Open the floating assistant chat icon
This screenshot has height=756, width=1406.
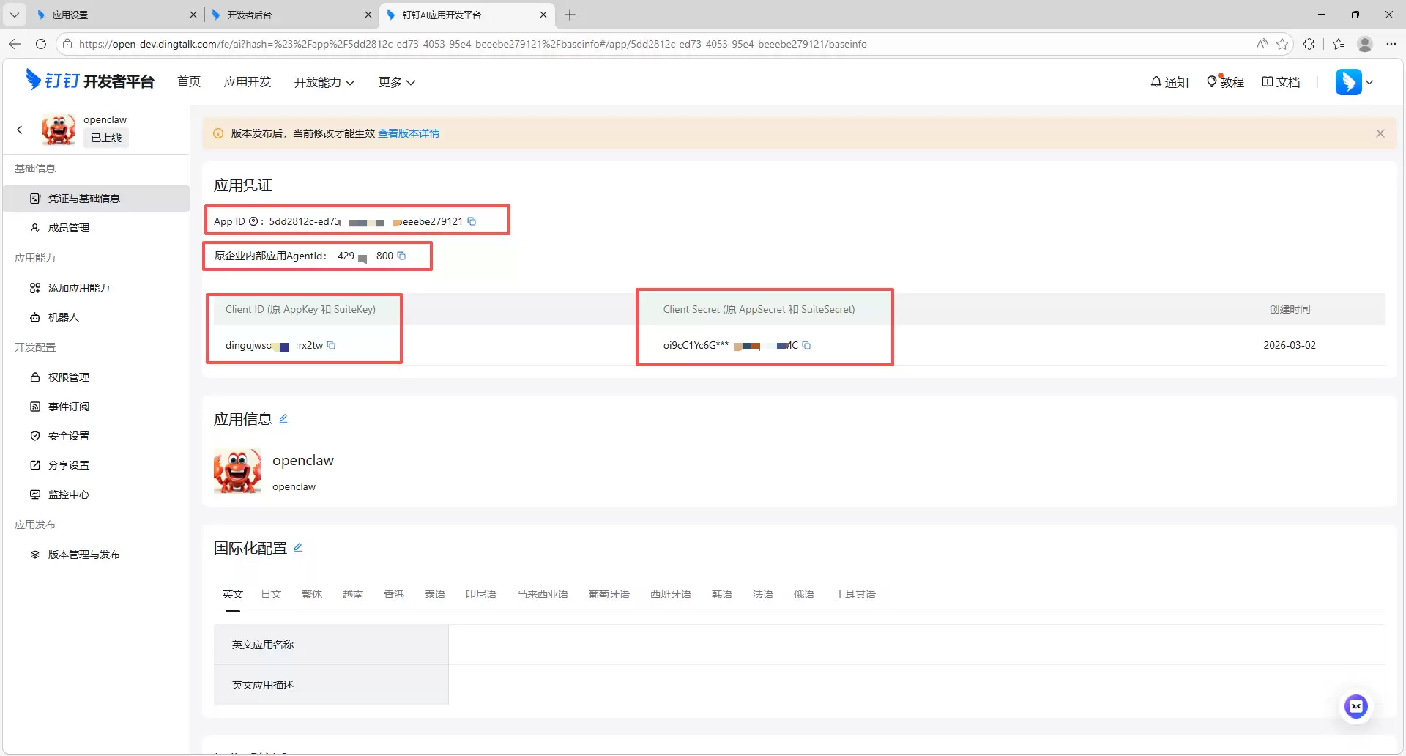[1355, 706]
